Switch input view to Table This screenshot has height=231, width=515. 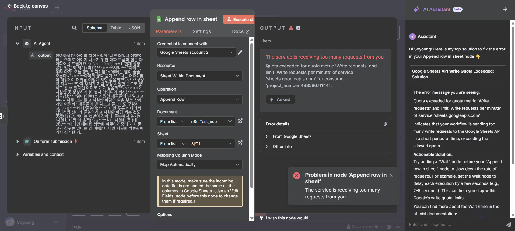click(x=116, y=28)
